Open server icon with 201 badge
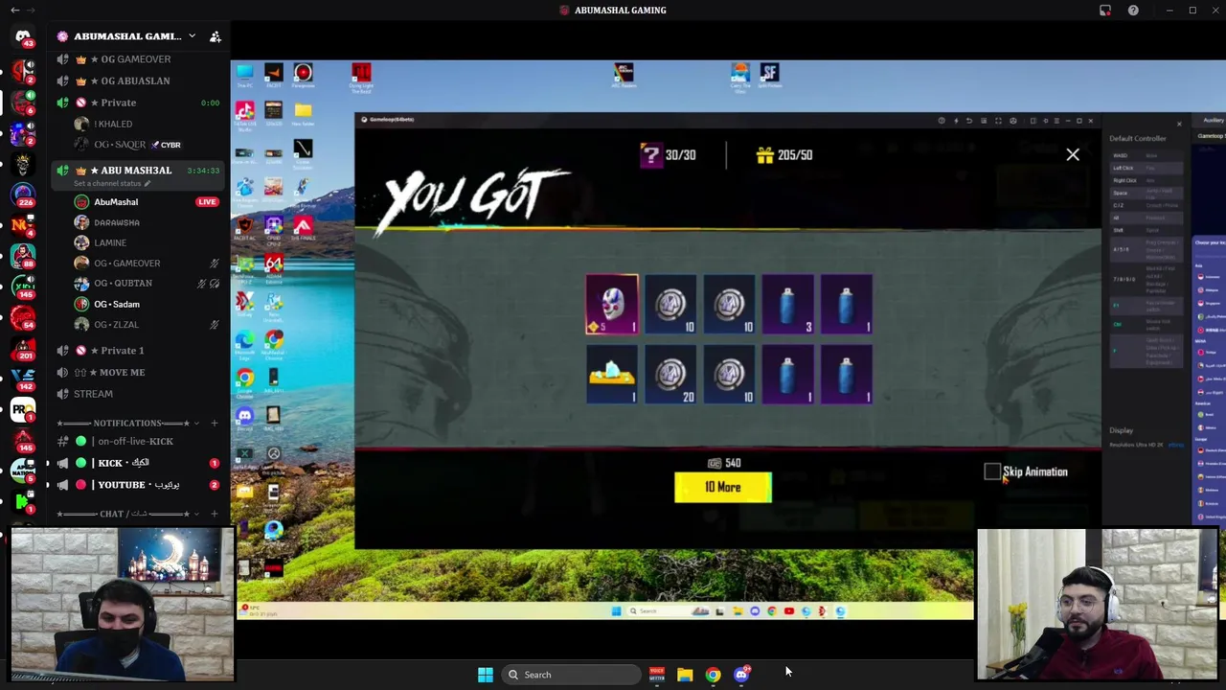The width and height of the screenshot is (1226, 690). [23, 348]
